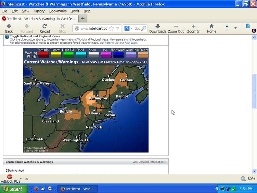
Task: Click the Back navigation button
Action: [9, 28]
